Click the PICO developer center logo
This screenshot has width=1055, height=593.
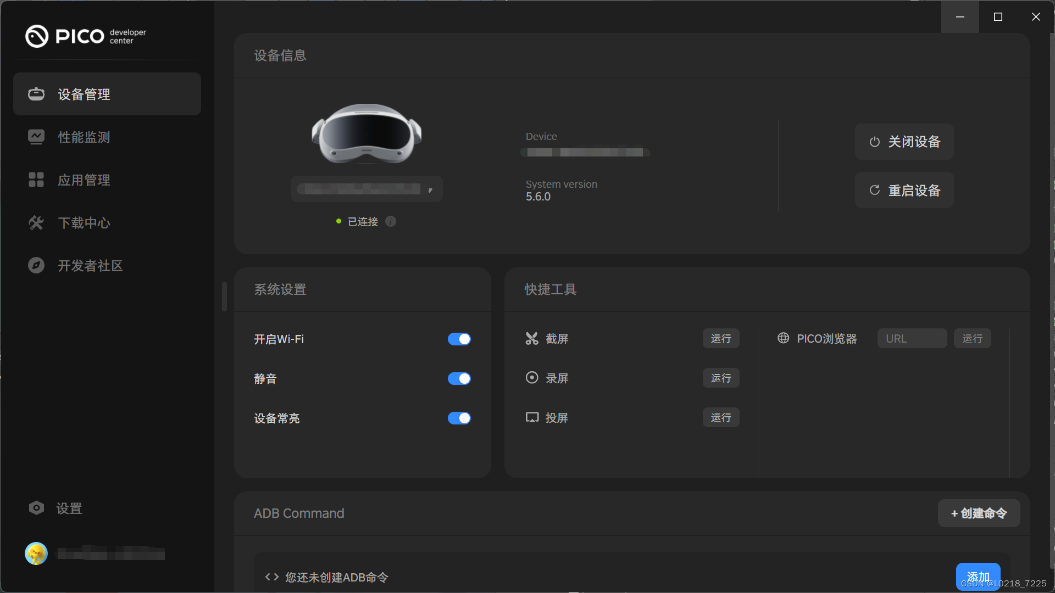(85, 36)
